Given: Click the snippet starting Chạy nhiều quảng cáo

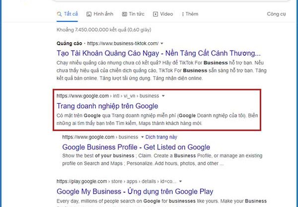Looking at the screenshot, I should pyautogui.click(x=161, y=70).
